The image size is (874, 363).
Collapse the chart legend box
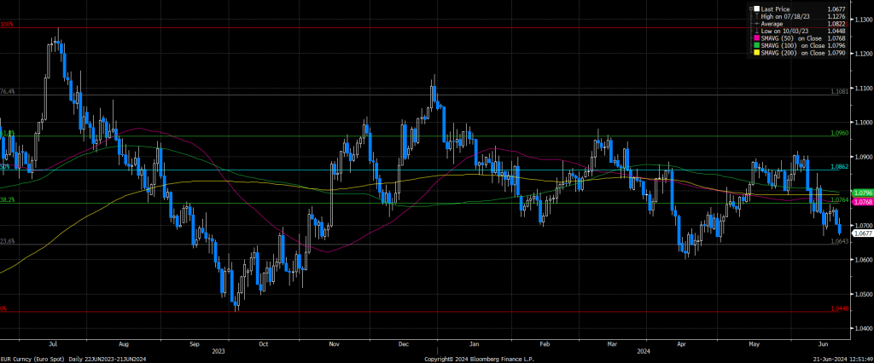749,9
